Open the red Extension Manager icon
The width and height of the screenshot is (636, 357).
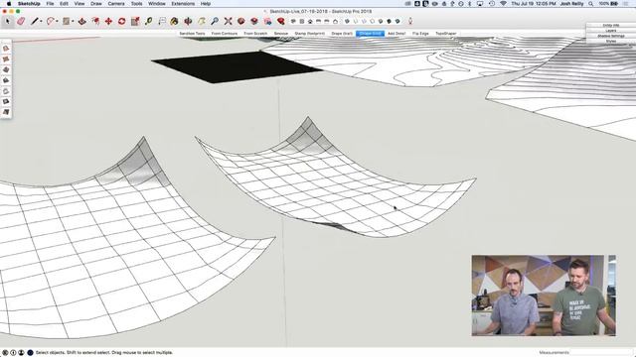click(280, 21)
